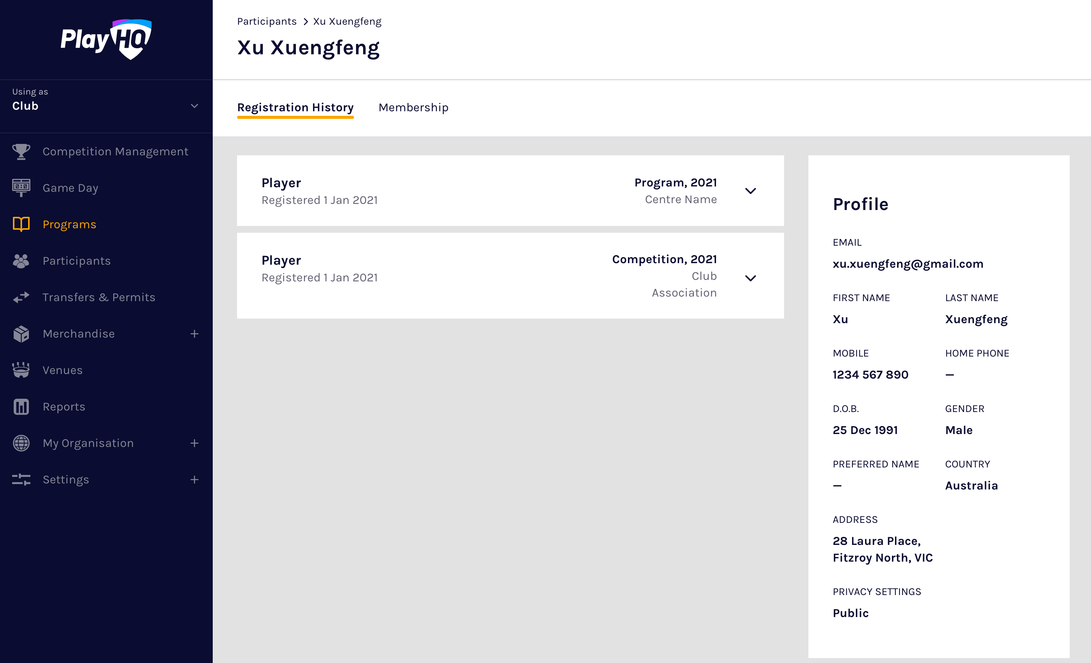Click the Settings sliders icon
Viewport: 1091px width, 663px height.
(21, 479)
